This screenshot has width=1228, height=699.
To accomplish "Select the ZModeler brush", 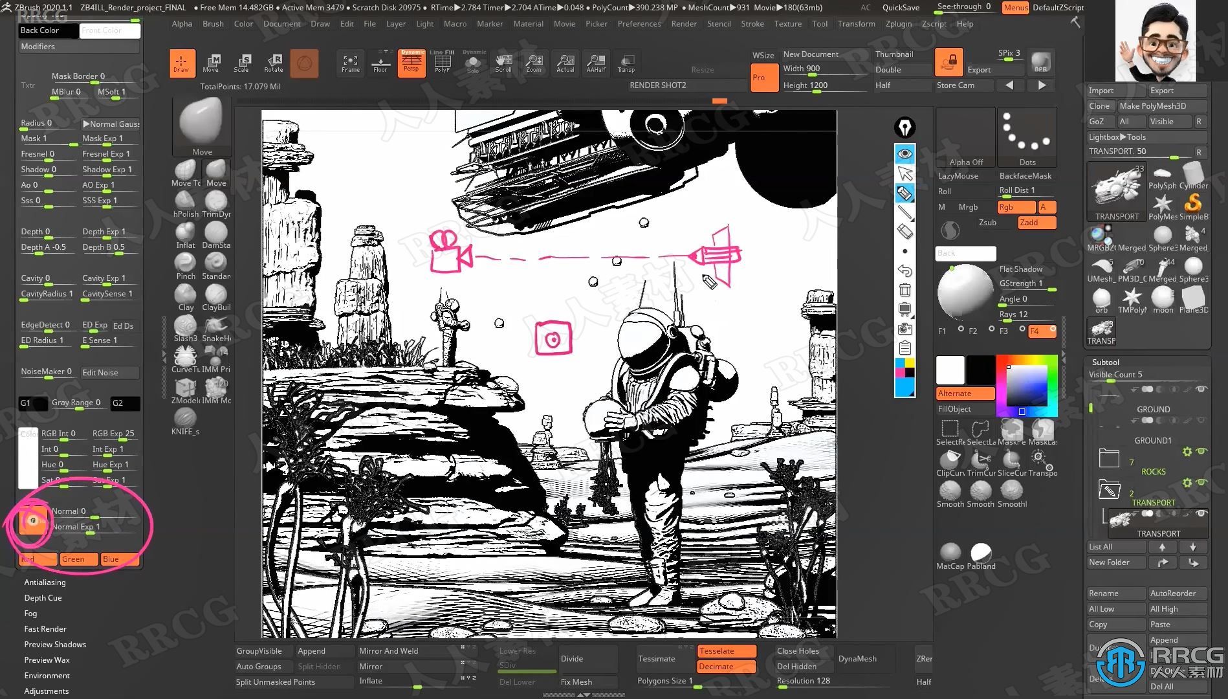I will [186, 390].
